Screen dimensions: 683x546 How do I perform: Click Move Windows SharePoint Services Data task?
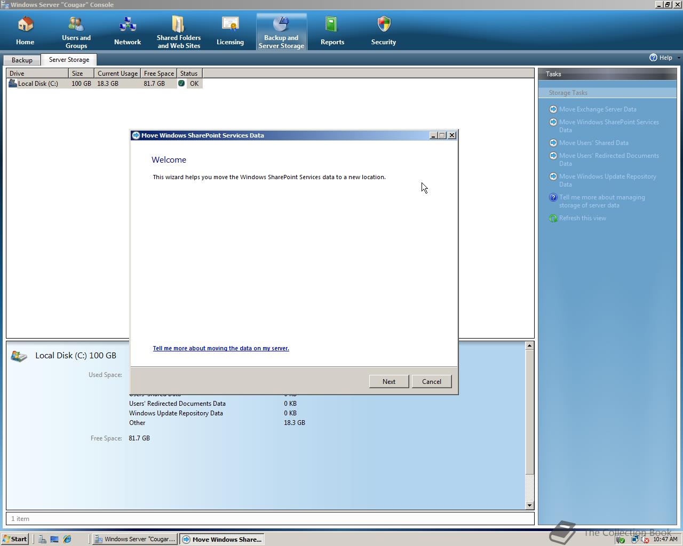pos(609,126)
